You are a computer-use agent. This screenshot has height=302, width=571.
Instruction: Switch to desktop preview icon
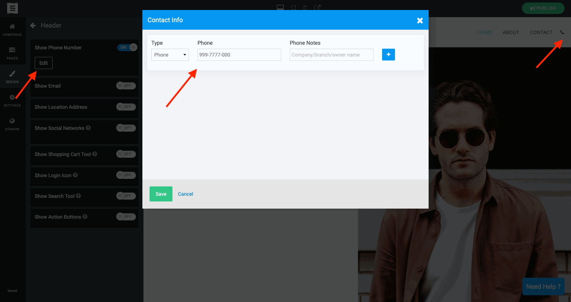click(280, 8)
